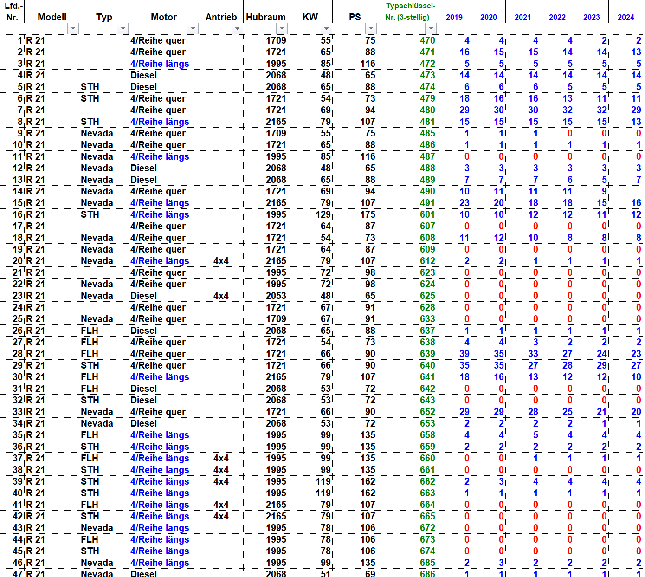This screenshot has width=645, height=577.
Task: Open the Typschlüssel-Nr. filter dropdown
Action: click(x=431, y=29)
